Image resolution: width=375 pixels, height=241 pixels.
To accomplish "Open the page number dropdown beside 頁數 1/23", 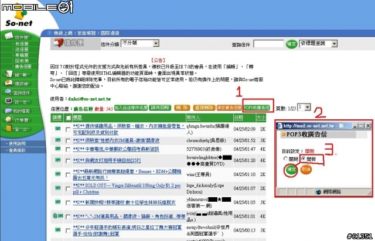I will click(x=304, y=107).
